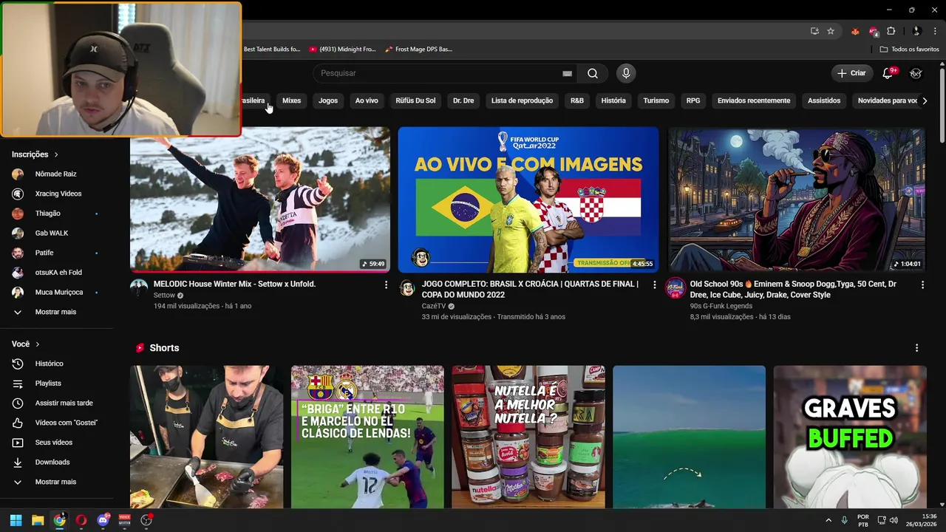Screen dimensions: 946x532
Task: Click the install app icon in address bar
Action: pyautogui.click(x=814, y=31)
